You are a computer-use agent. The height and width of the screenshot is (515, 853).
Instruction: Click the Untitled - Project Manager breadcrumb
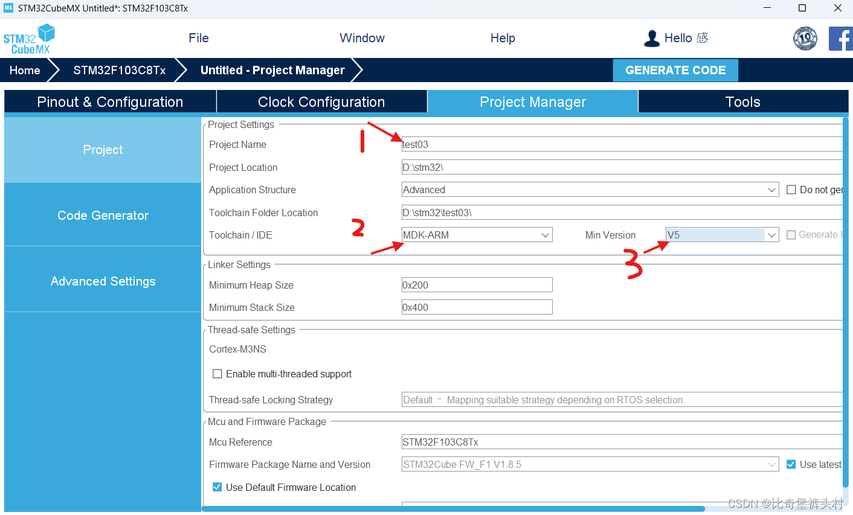272,70
